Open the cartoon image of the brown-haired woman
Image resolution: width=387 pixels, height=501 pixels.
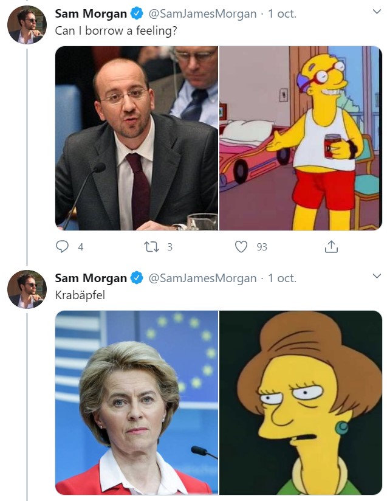coord(301,403)
